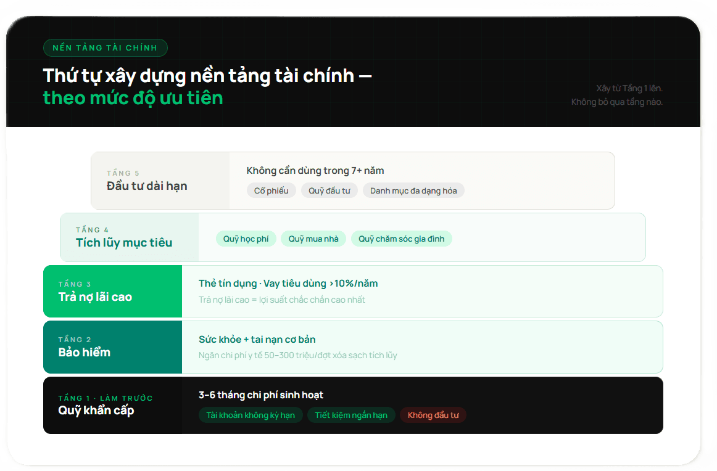Click the 'NỀN TẢNG TÀI CHÍNH' badge
The height and width of the screenshot is (471, 717).
pyautogui.click(x=105, y=48)
